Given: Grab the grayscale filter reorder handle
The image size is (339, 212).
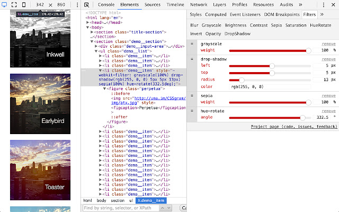Looking at the screenshot, I should pos(192,43).
